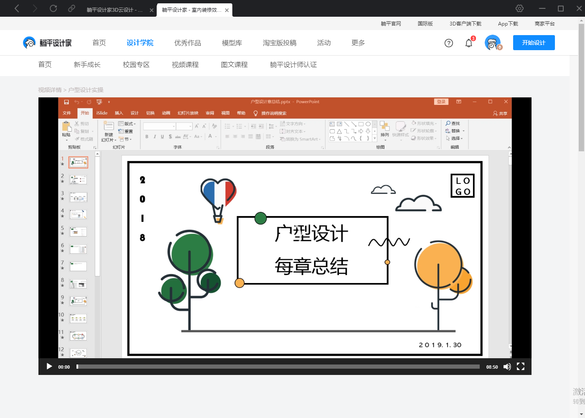Click the 视频详情 breadcrumb
The width and height of the screenshot is (585, 418).
pyautogui.click(x=50, y=90)
